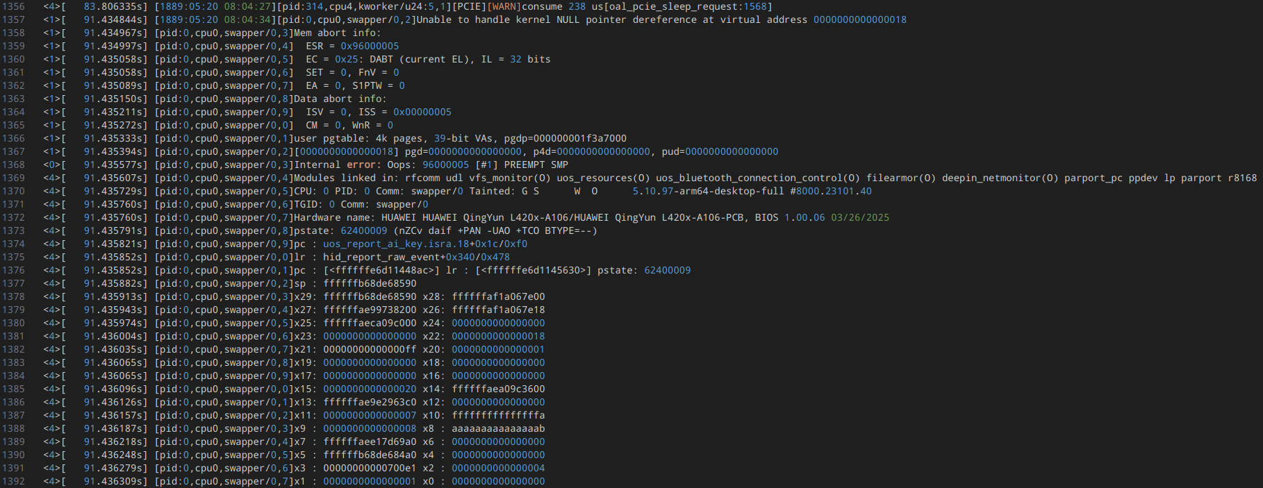Click the x13 value ffffffae9e2963c0
This screenshot has height=488, width=1263.
(370, 402)
